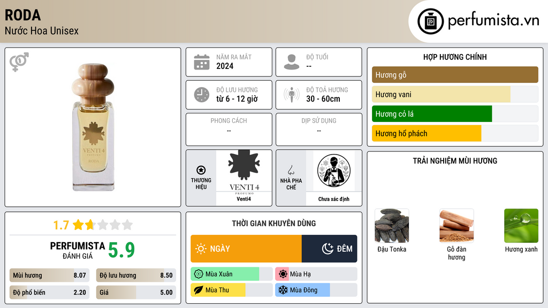This screenshot has height=308, width=548.
Task: Open the Venti4 brand logo
Action: click(x=244, y=173)
